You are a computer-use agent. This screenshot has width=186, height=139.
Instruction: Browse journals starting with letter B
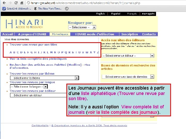[x=14, y=52]
